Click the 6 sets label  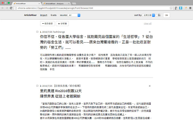click(x=54, y=15)
